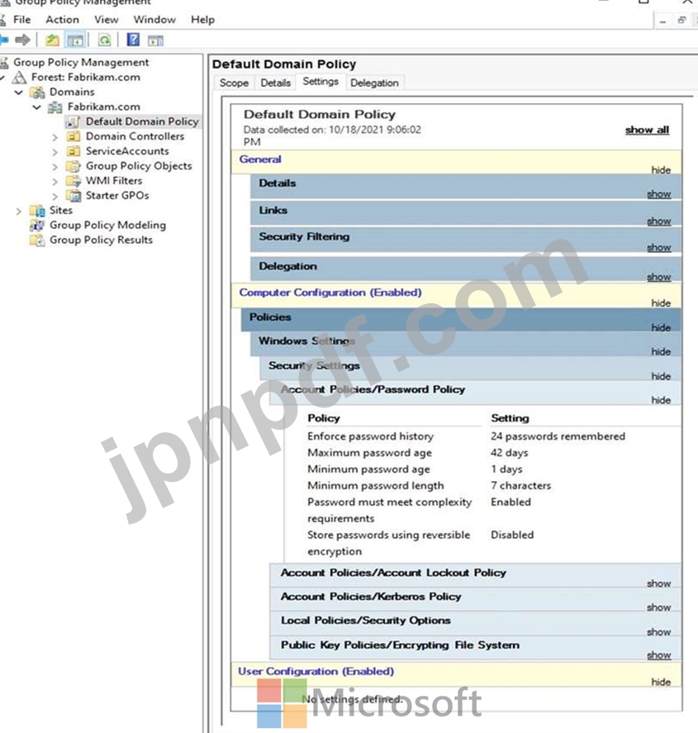Click the Group Policy Results icon
Screen dimensions: 698x733
coord(37,240)
